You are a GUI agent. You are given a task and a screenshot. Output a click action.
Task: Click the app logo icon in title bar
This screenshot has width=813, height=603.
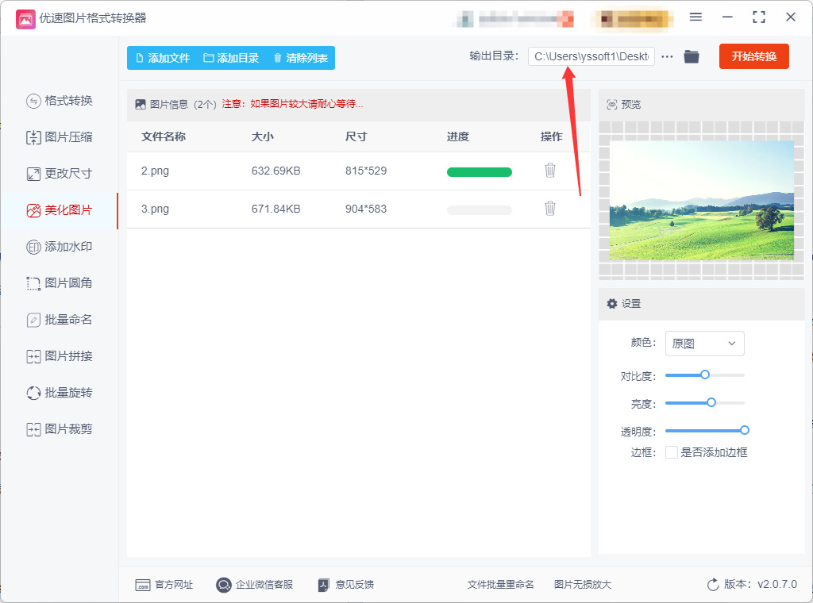click(25, 19)
